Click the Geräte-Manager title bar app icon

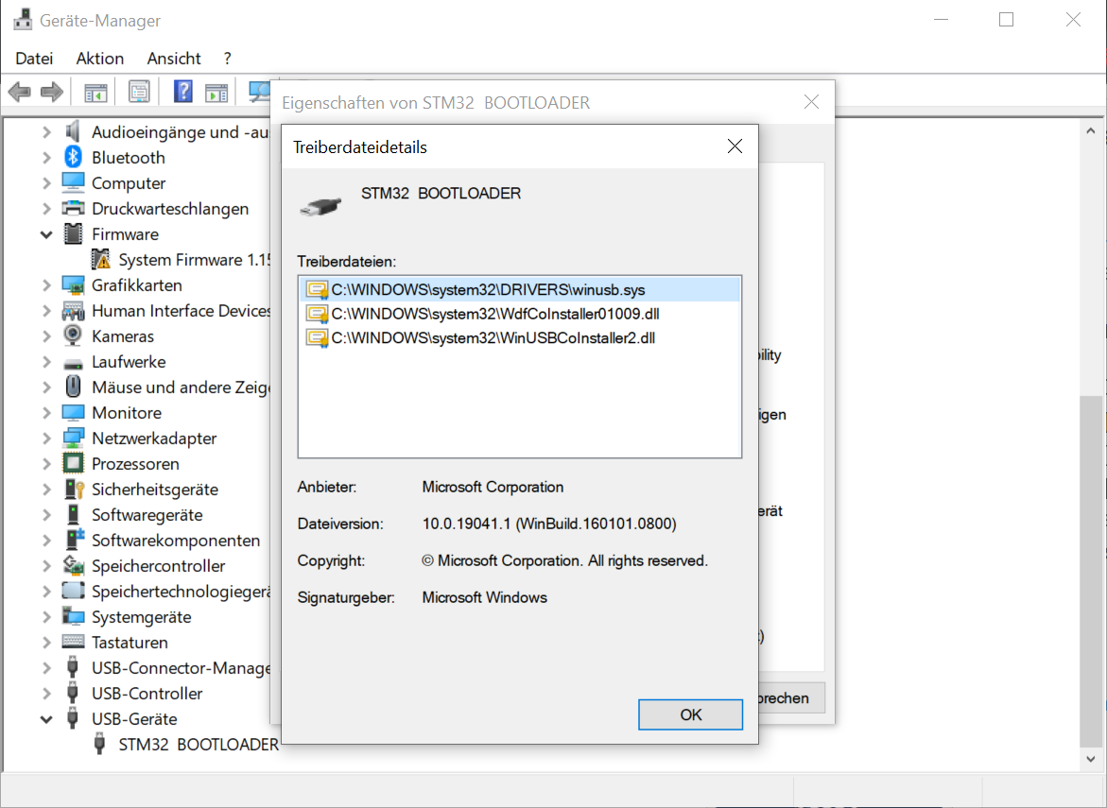point(23,20)
